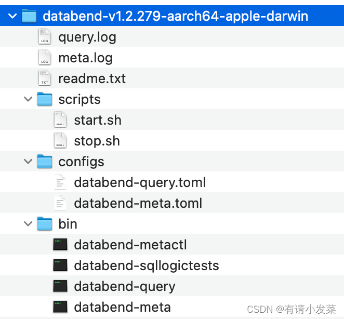Click the databend-meta executable icon
Screen dimensions: 344x319
pos(60,307)
